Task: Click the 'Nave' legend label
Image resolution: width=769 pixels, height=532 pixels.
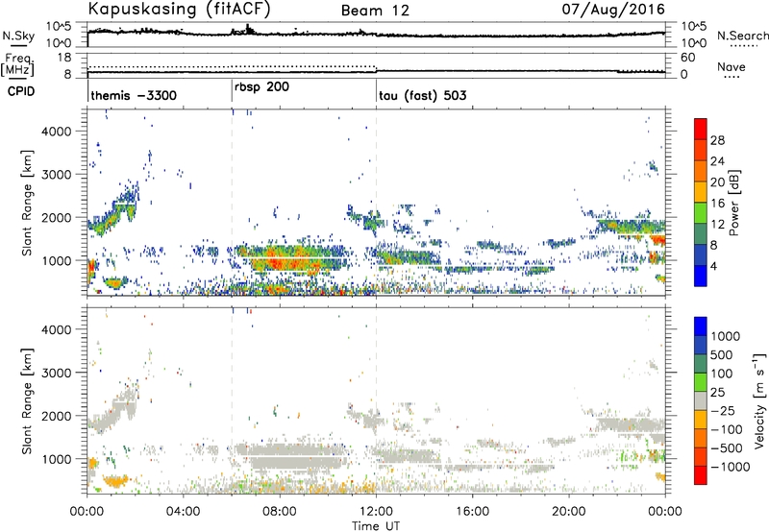Action: [x=732, y=66]
